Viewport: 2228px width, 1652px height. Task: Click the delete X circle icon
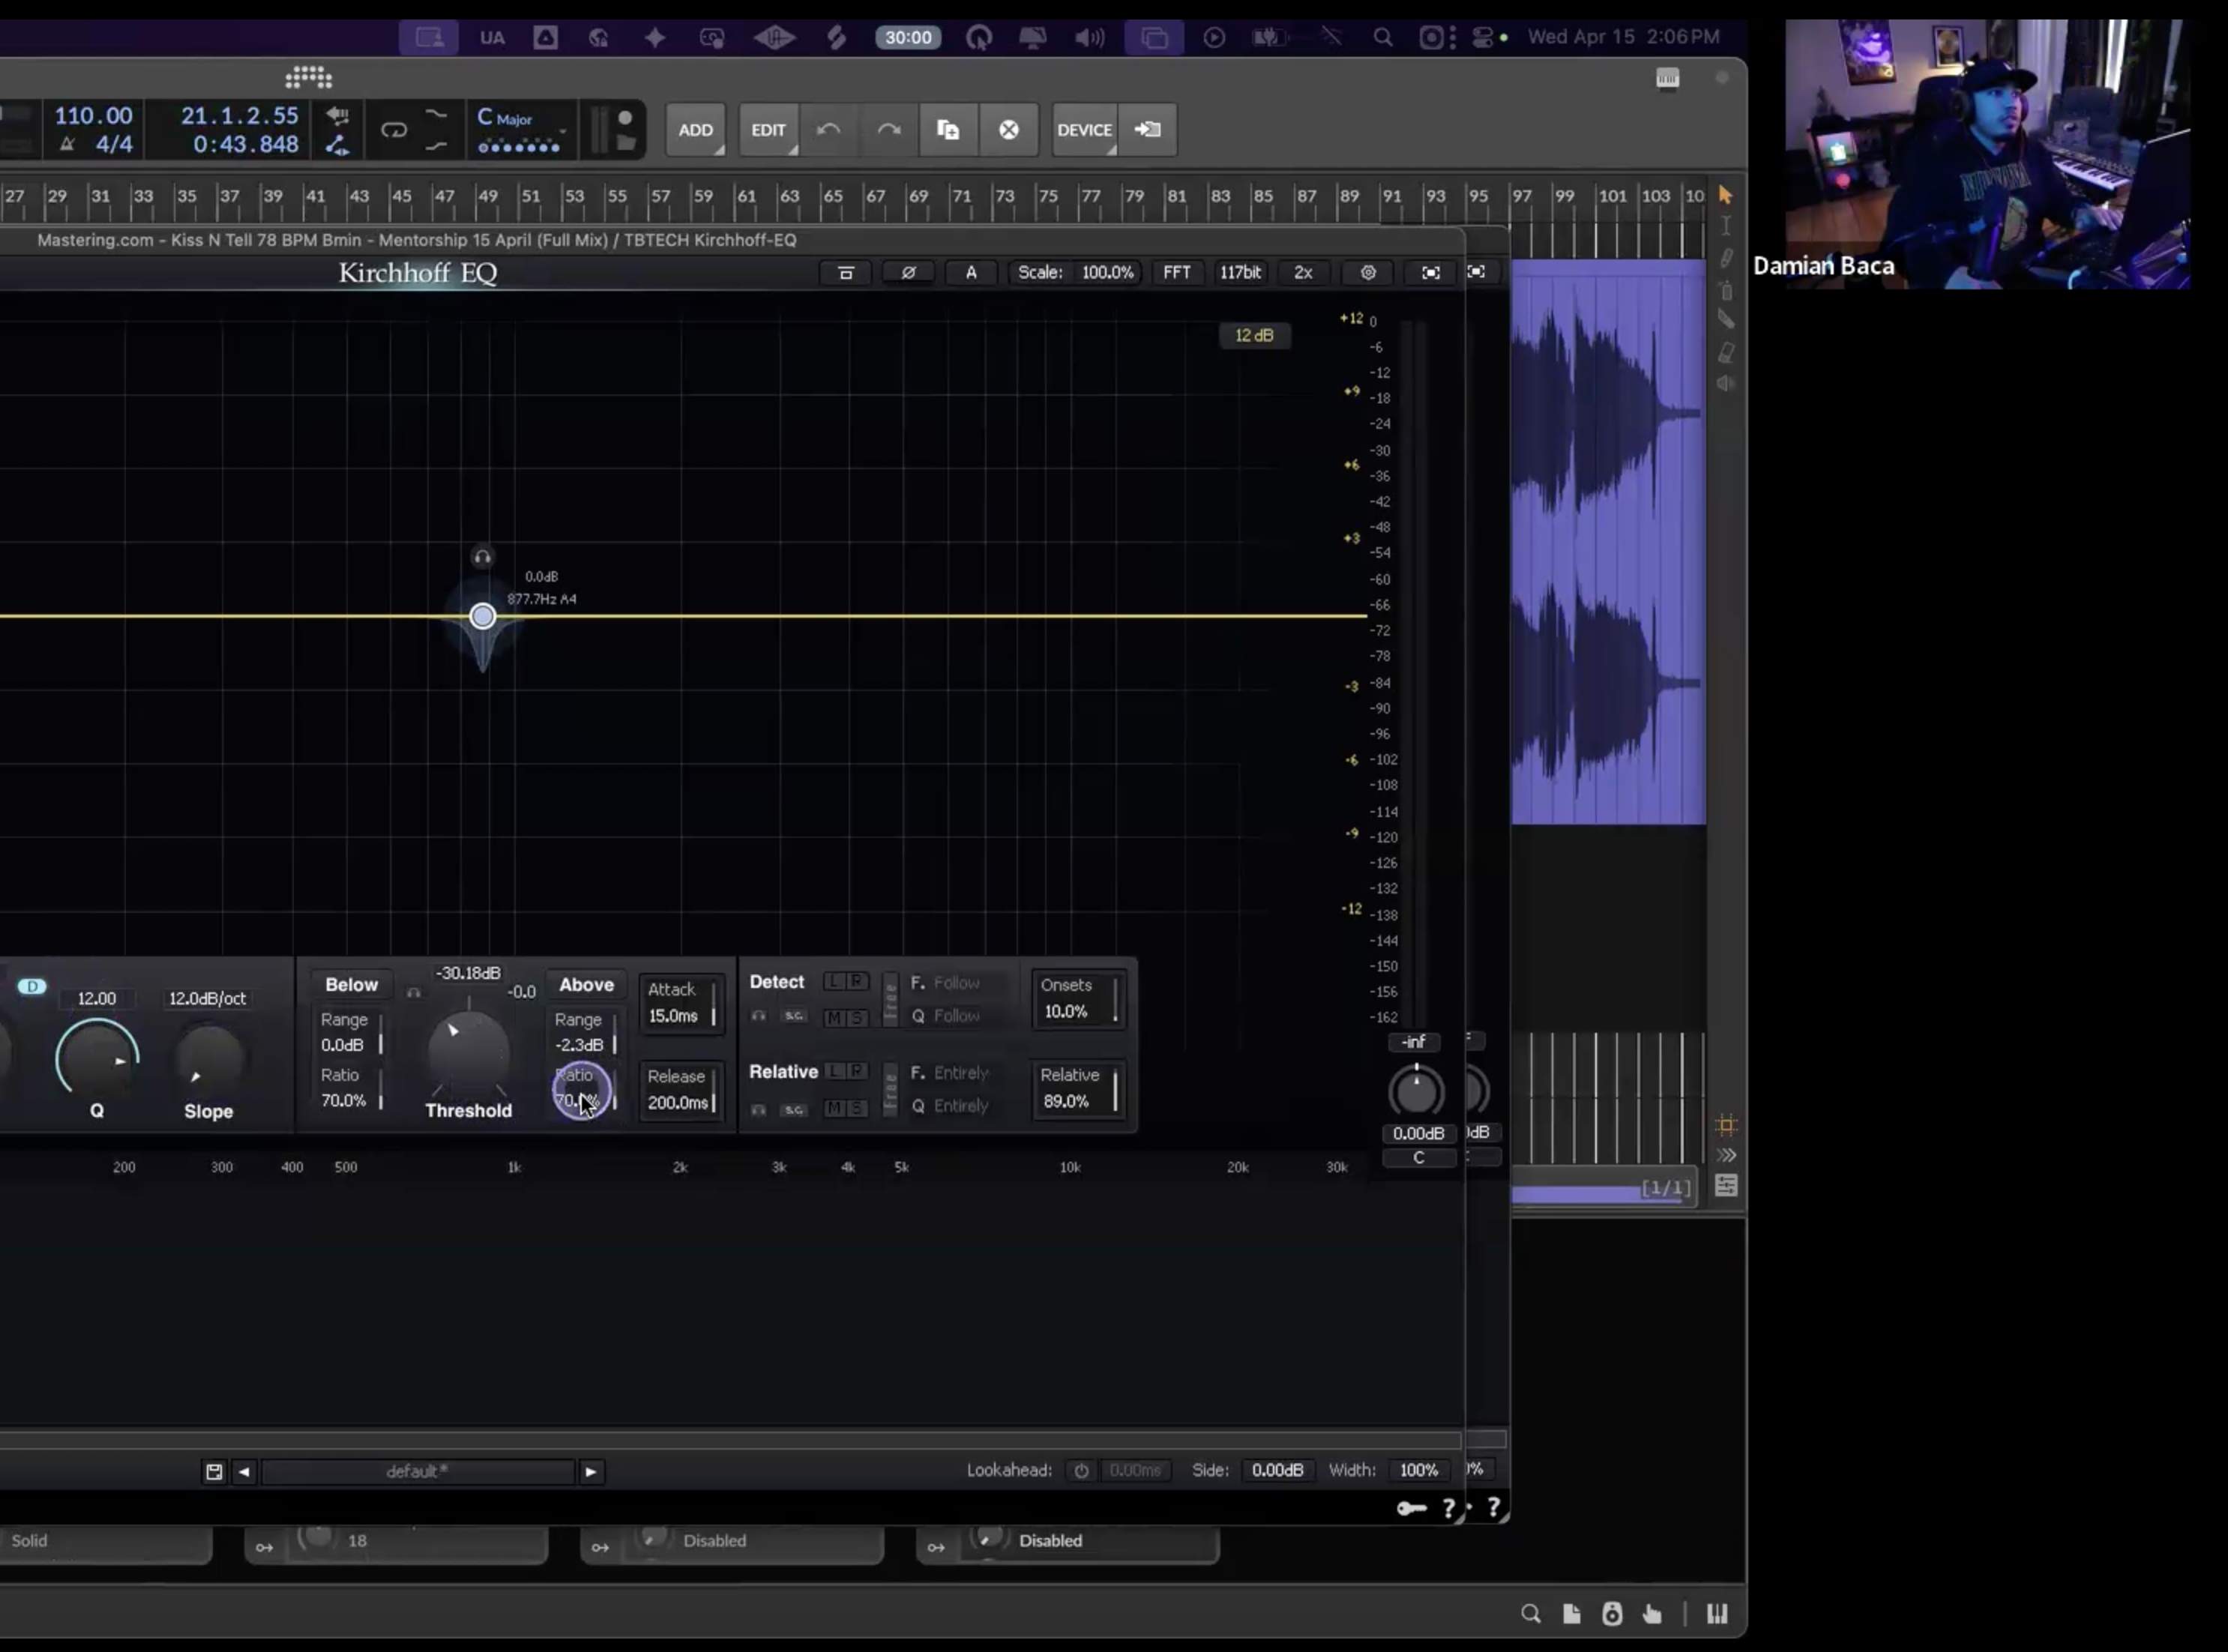pos(1009,129)
